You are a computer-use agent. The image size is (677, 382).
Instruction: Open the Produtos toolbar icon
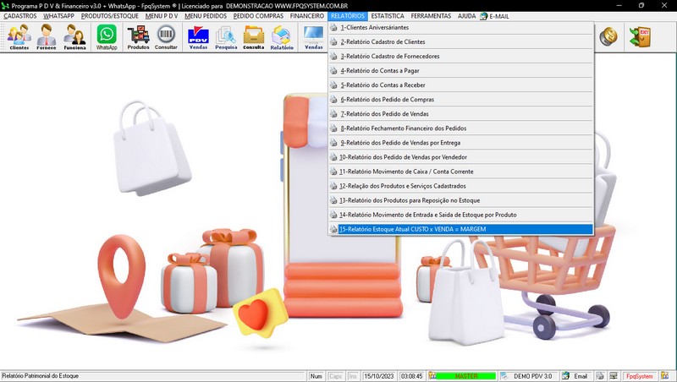pos(138,36)
